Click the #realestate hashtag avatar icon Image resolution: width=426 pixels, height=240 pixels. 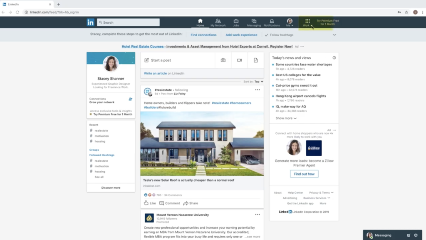click(148, 92)
